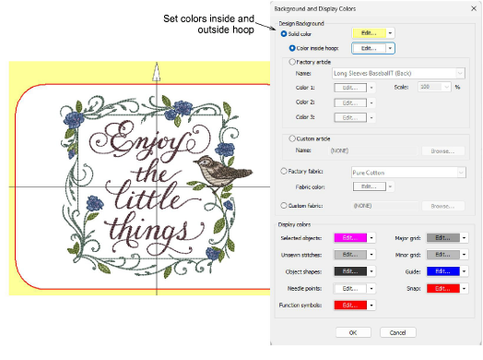Viewport: 483px width, 360px height.
Task: Edit the blue Guide color
Action: [443, 271]
